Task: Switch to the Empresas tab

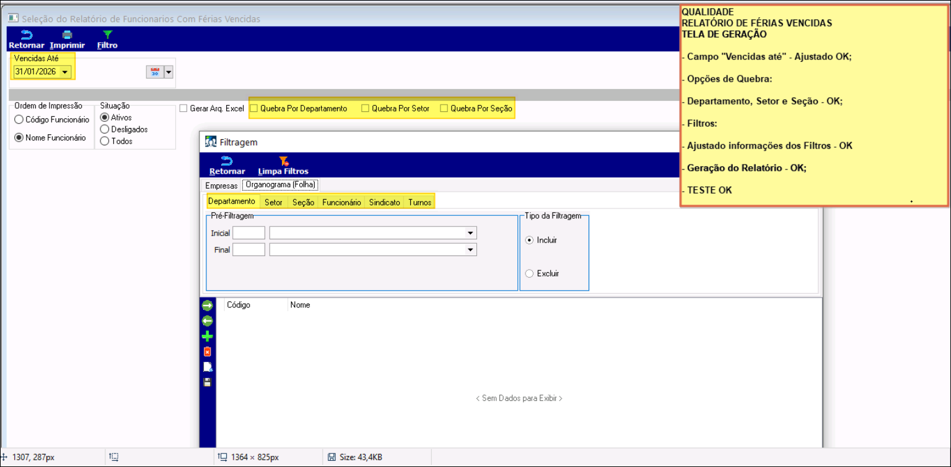Action: tap(221, 186)
